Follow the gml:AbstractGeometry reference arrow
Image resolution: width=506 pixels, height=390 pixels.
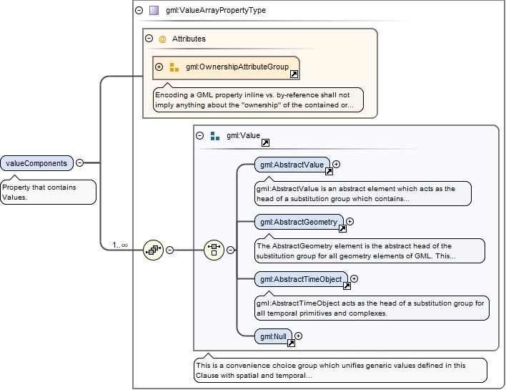tap(342, 228)
